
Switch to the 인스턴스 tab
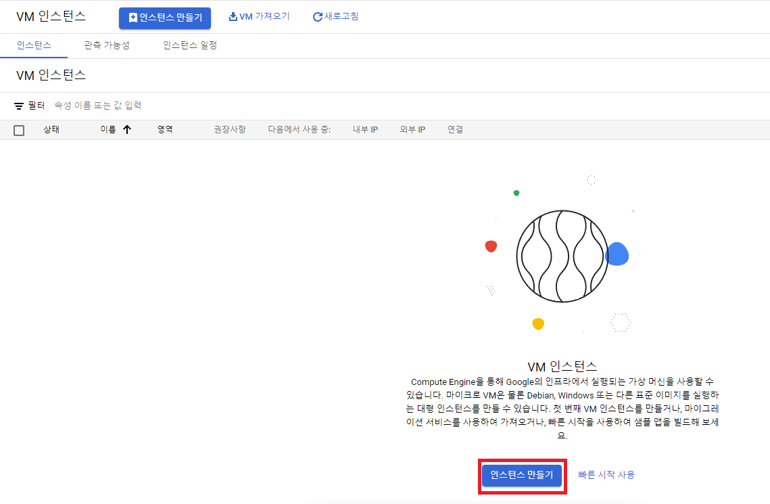[34, 45]
